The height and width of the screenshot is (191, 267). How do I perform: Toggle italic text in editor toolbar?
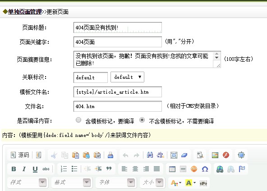pos(24,169)
